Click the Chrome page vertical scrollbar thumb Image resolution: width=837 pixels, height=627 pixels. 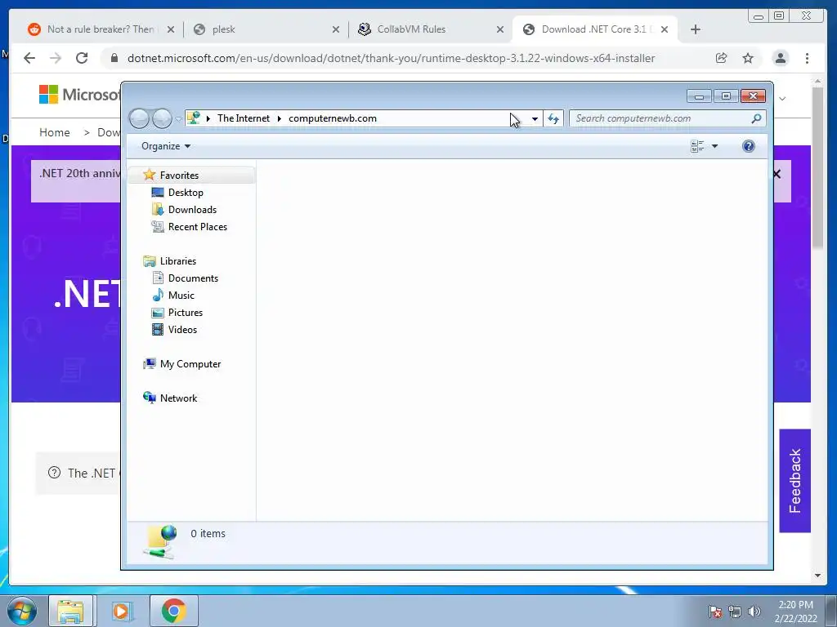817,167
